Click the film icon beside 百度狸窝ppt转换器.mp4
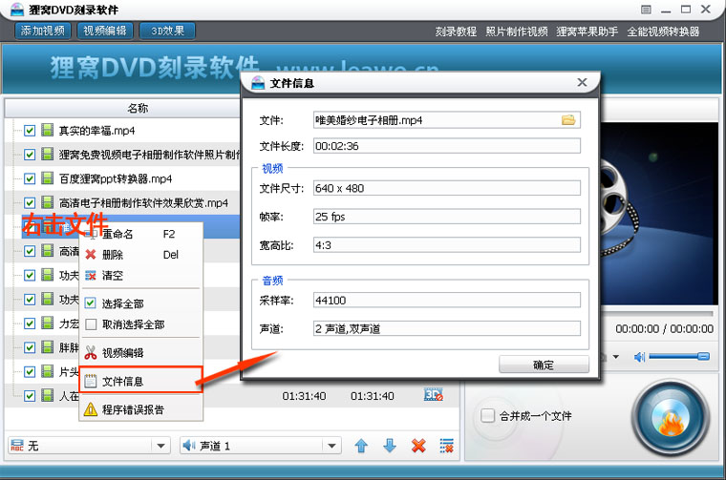Image resolution: width=726 pixels, height=480 pixels. (x=47, y=178)
